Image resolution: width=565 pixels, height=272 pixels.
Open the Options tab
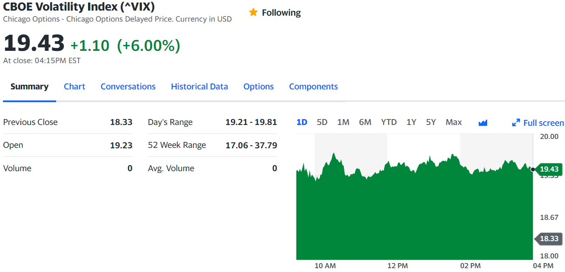click(258, 86)
